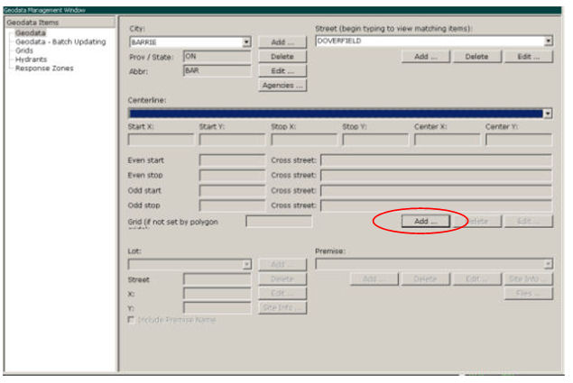The height and width of the screenshot is (383, 573).
Task: Open Hydrants tree item
Action: (x=31, y=59)
